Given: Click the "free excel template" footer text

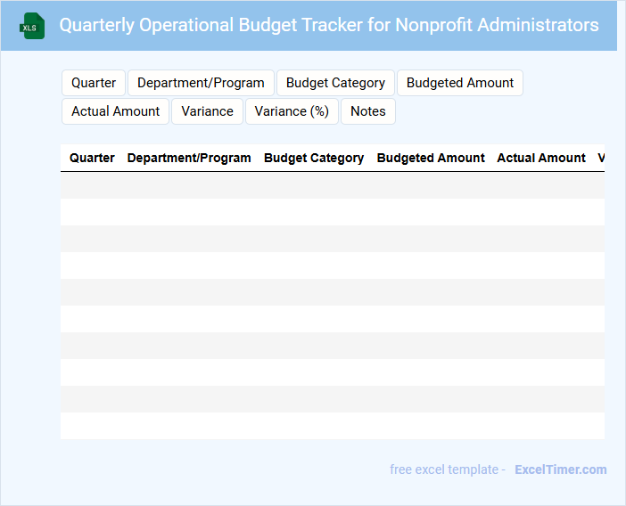Looking at the screenshot, I should [448, 469].
